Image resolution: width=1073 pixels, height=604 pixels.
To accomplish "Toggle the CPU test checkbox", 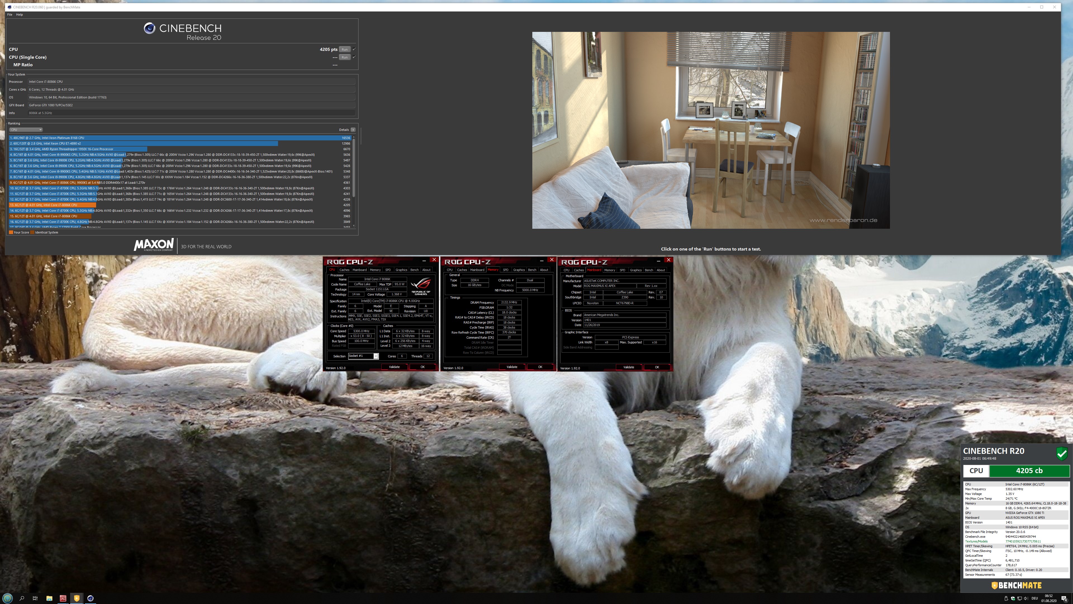I will (x=354, y=49).
